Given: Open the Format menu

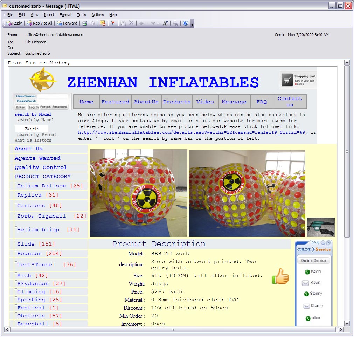Looking at the screenshot, I should point(65,15).
